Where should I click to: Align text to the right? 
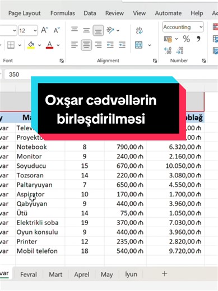click(98, 45)
